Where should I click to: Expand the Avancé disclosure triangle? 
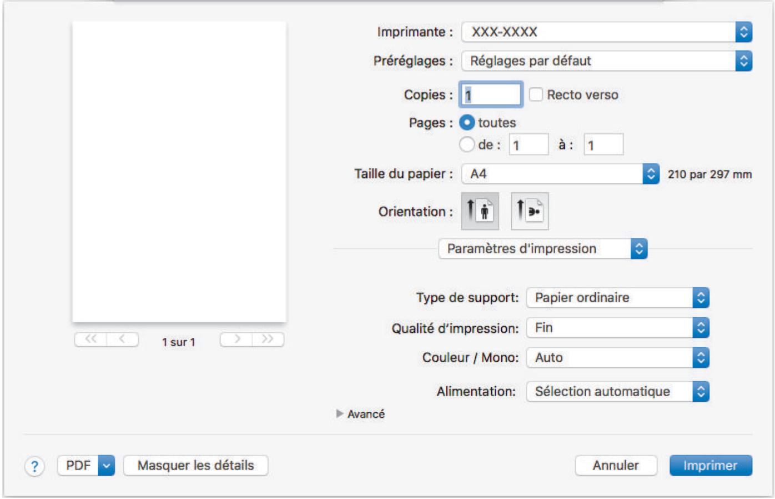point(340,413)
